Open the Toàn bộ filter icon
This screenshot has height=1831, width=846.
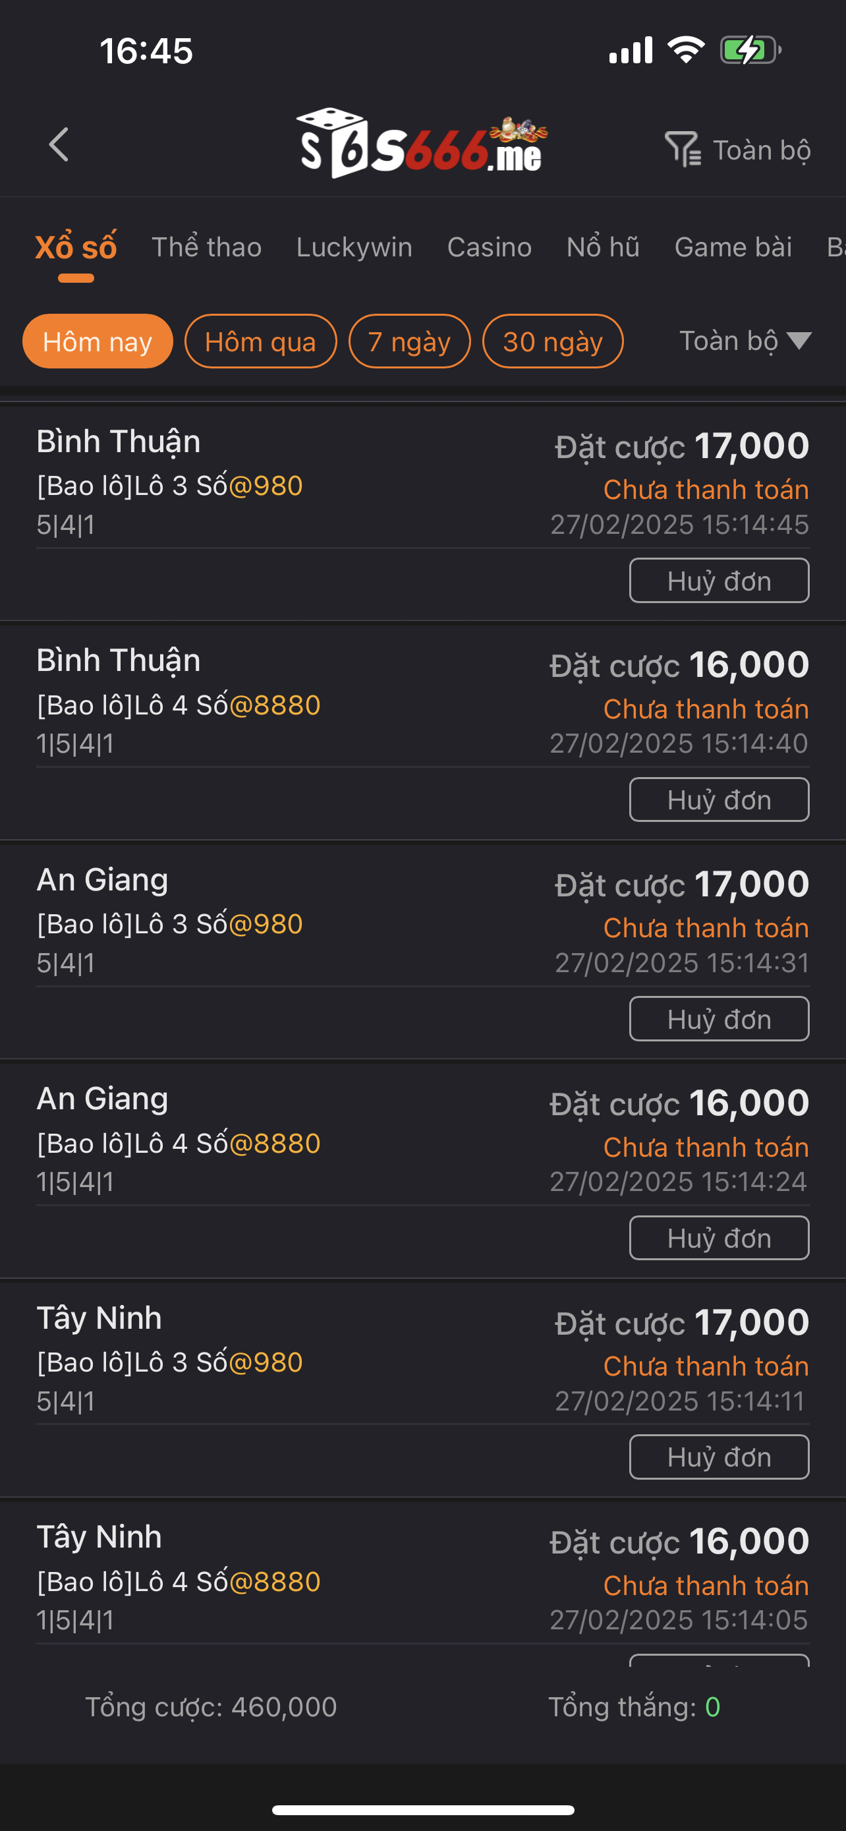tap(683, 149)
